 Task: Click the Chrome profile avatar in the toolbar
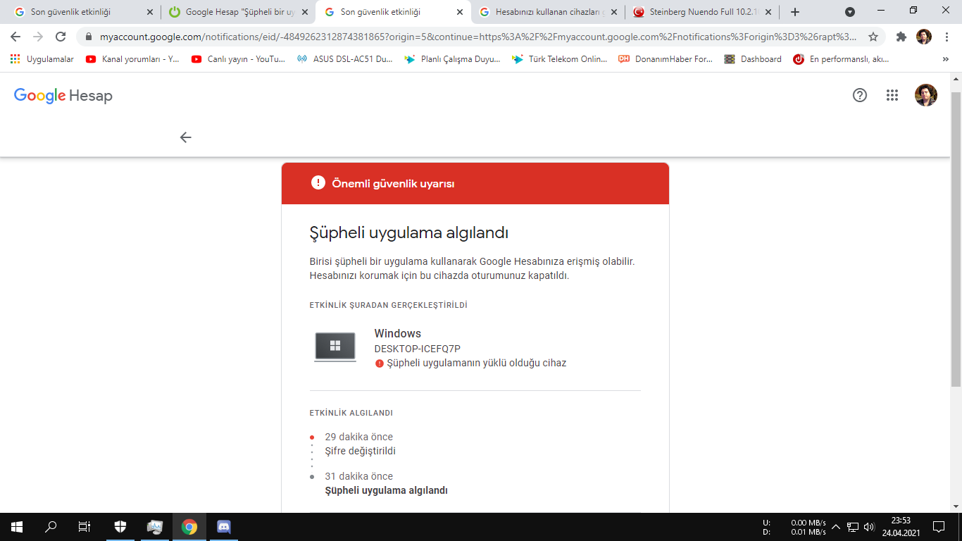click(x=924, y=37)
